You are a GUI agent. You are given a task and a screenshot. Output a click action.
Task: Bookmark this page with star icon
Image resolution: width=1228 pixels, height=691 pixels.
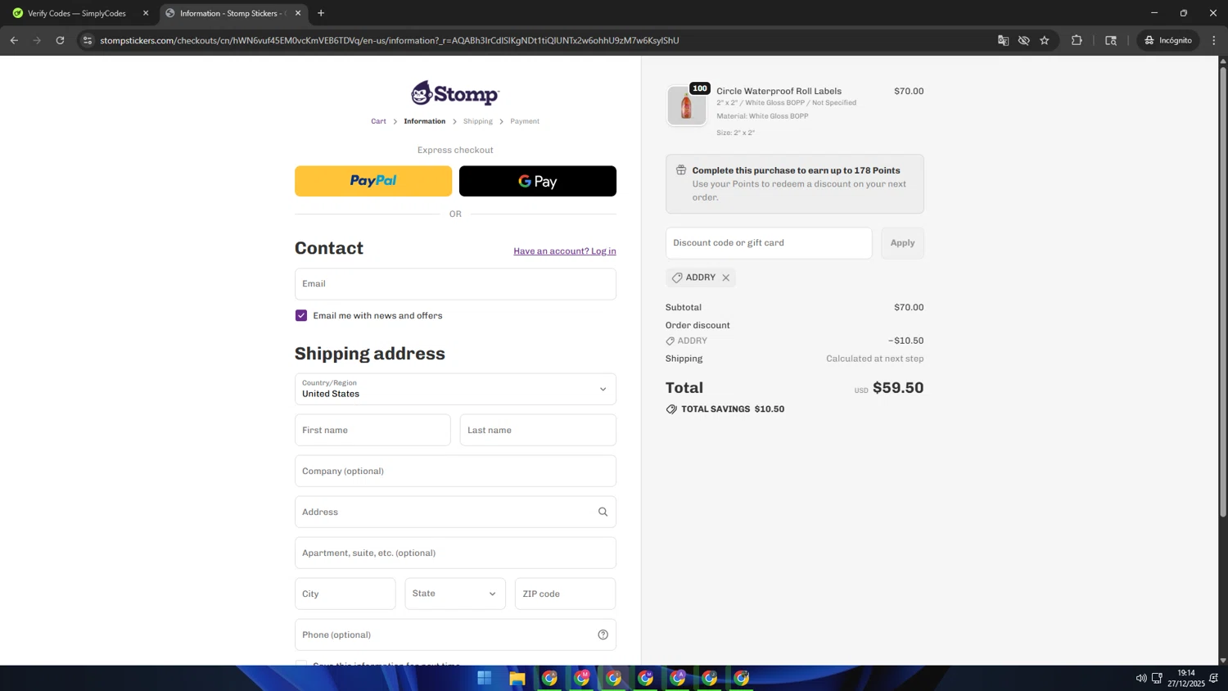pyautogui.click(x=1045, y=40)
